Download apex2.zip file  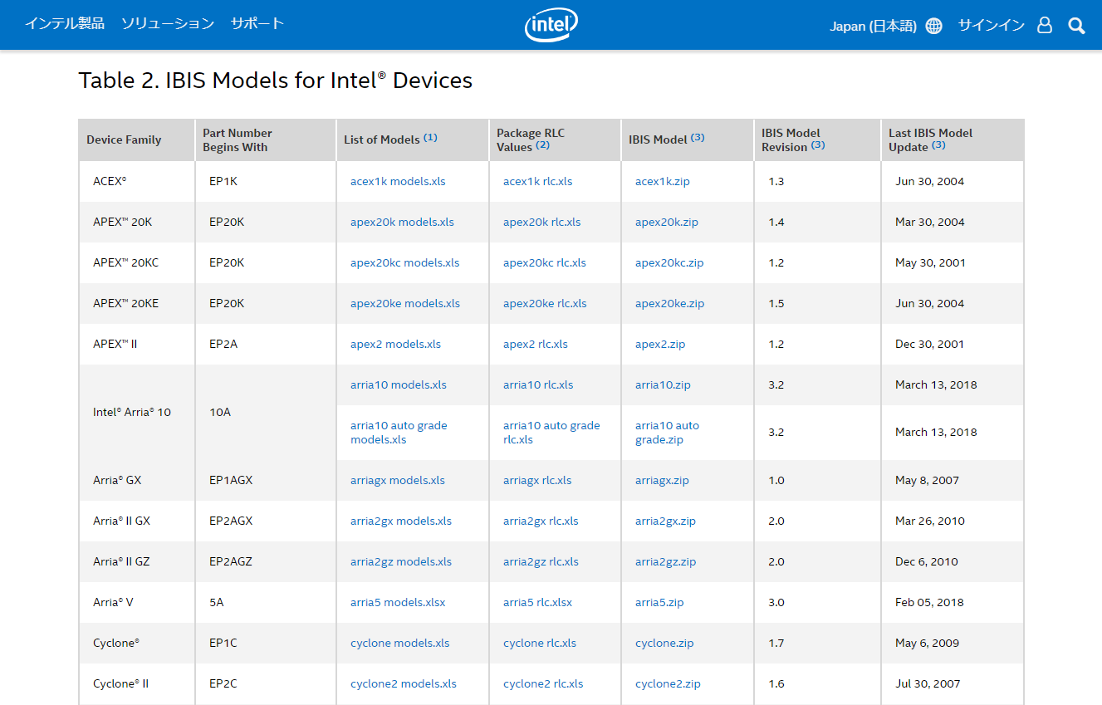pyautogui.click(x=660, y=344)
